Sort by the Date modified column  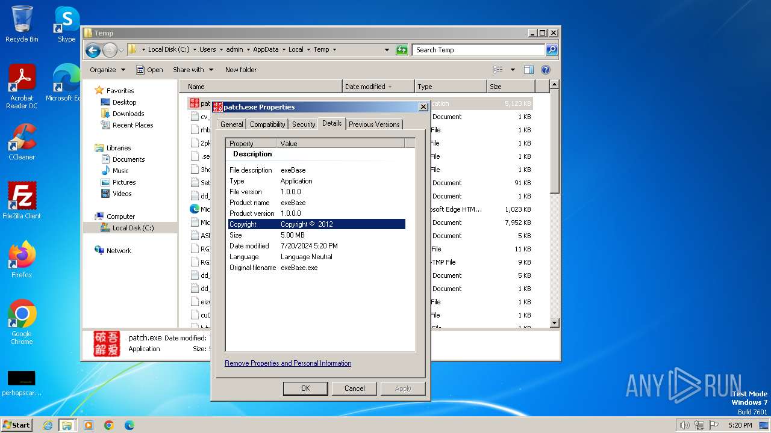[378, 87]
